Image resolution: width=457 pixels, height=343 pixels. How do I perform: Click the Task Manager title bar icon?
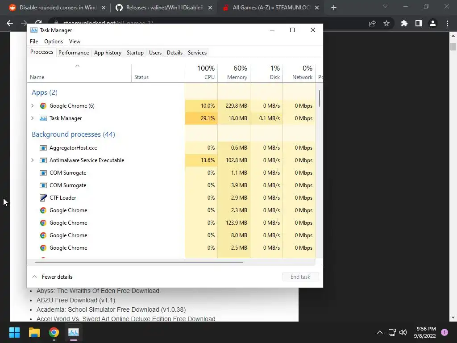(x=34, y=30)
